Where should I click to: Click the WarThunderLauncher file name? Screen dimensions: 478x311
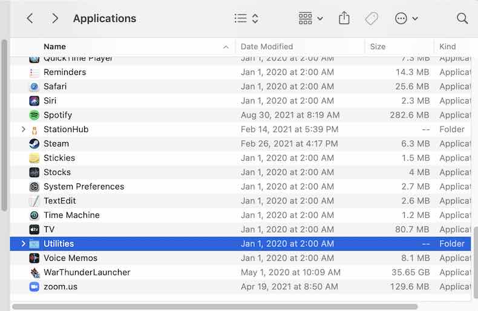(87, 273)
